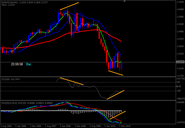This screenshot has height=128, width=185.
Task: Select the descending orange trendline in CCI window
Action: click(72, 81)
